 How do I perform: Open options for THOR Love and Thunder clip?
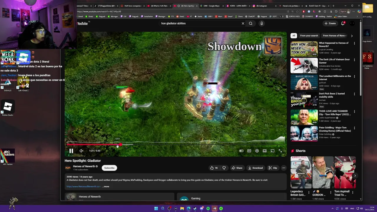354,112
